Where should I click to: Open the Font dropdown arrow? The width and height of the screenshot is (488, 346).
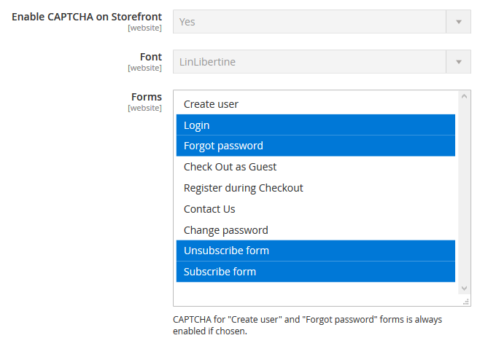click(x=458, y=62)
